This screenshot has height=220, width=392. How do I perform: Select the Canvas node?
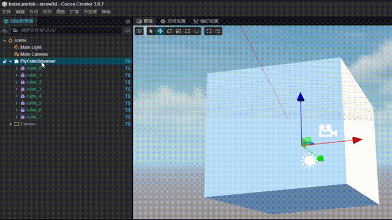click(x=28, y=124)
